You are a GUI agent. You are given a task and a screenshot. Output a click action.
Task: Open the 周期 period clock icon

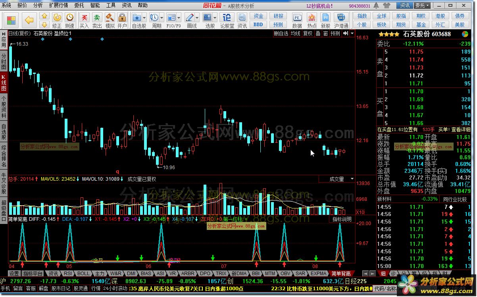pos(154,20)
